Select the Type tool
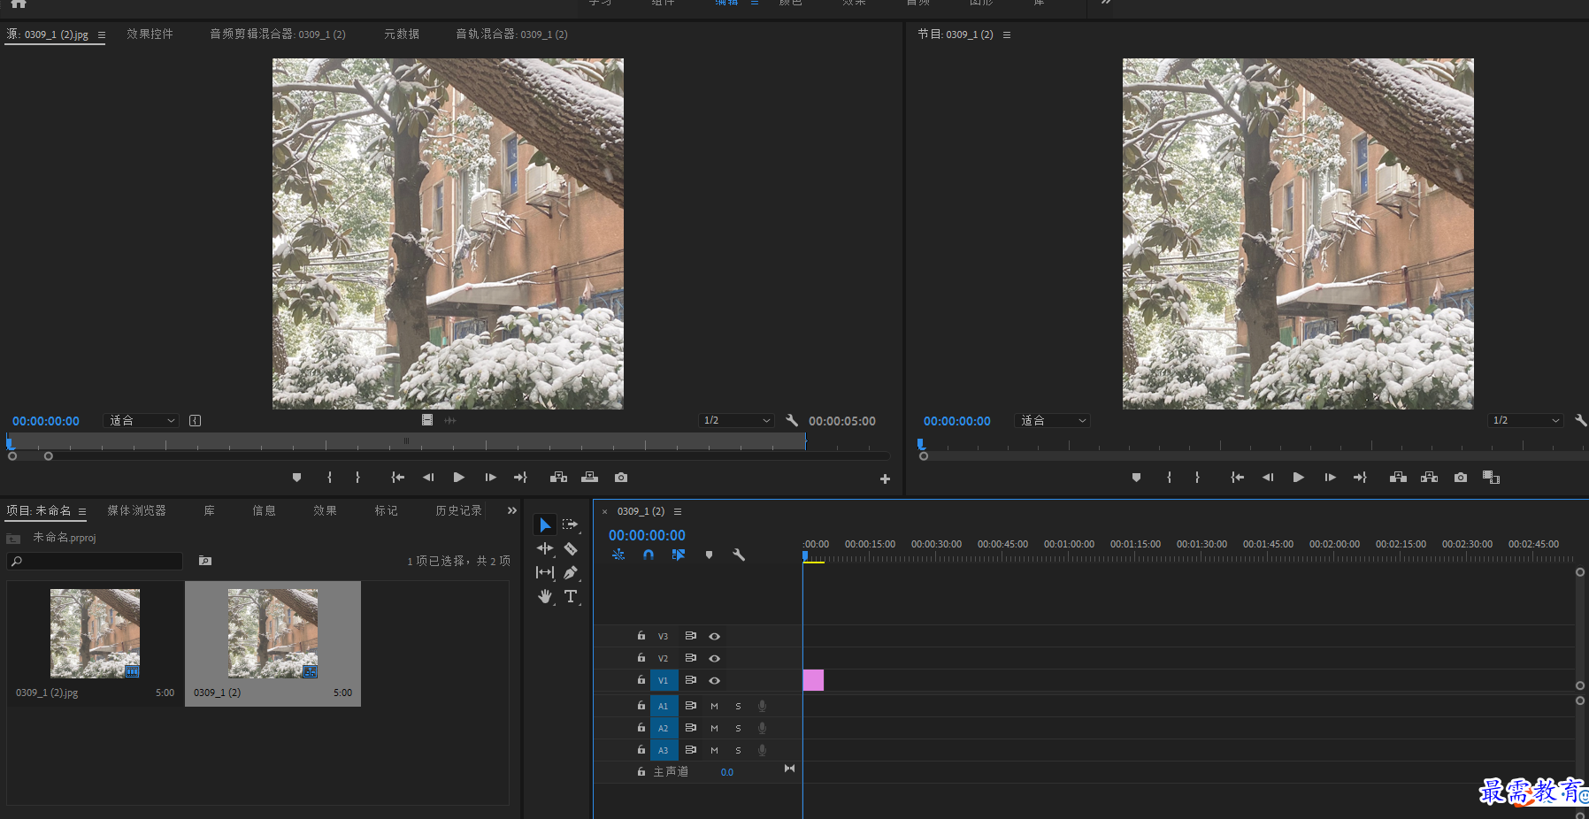 571,596
